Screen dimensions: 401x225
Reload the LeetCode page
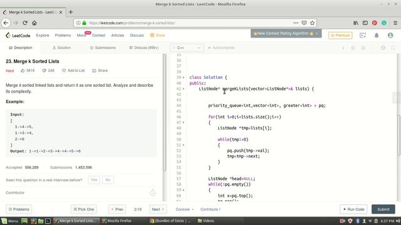[x=25, y=23]
